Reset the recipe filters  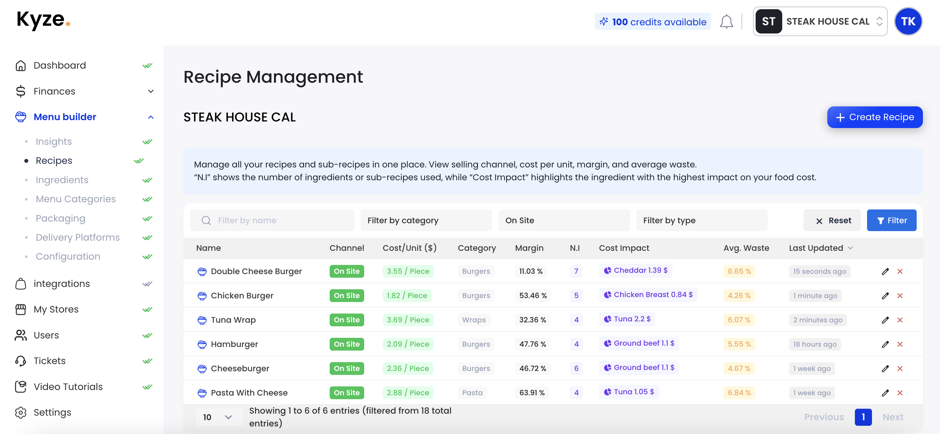pyautogui.click(x=832, y=220)
